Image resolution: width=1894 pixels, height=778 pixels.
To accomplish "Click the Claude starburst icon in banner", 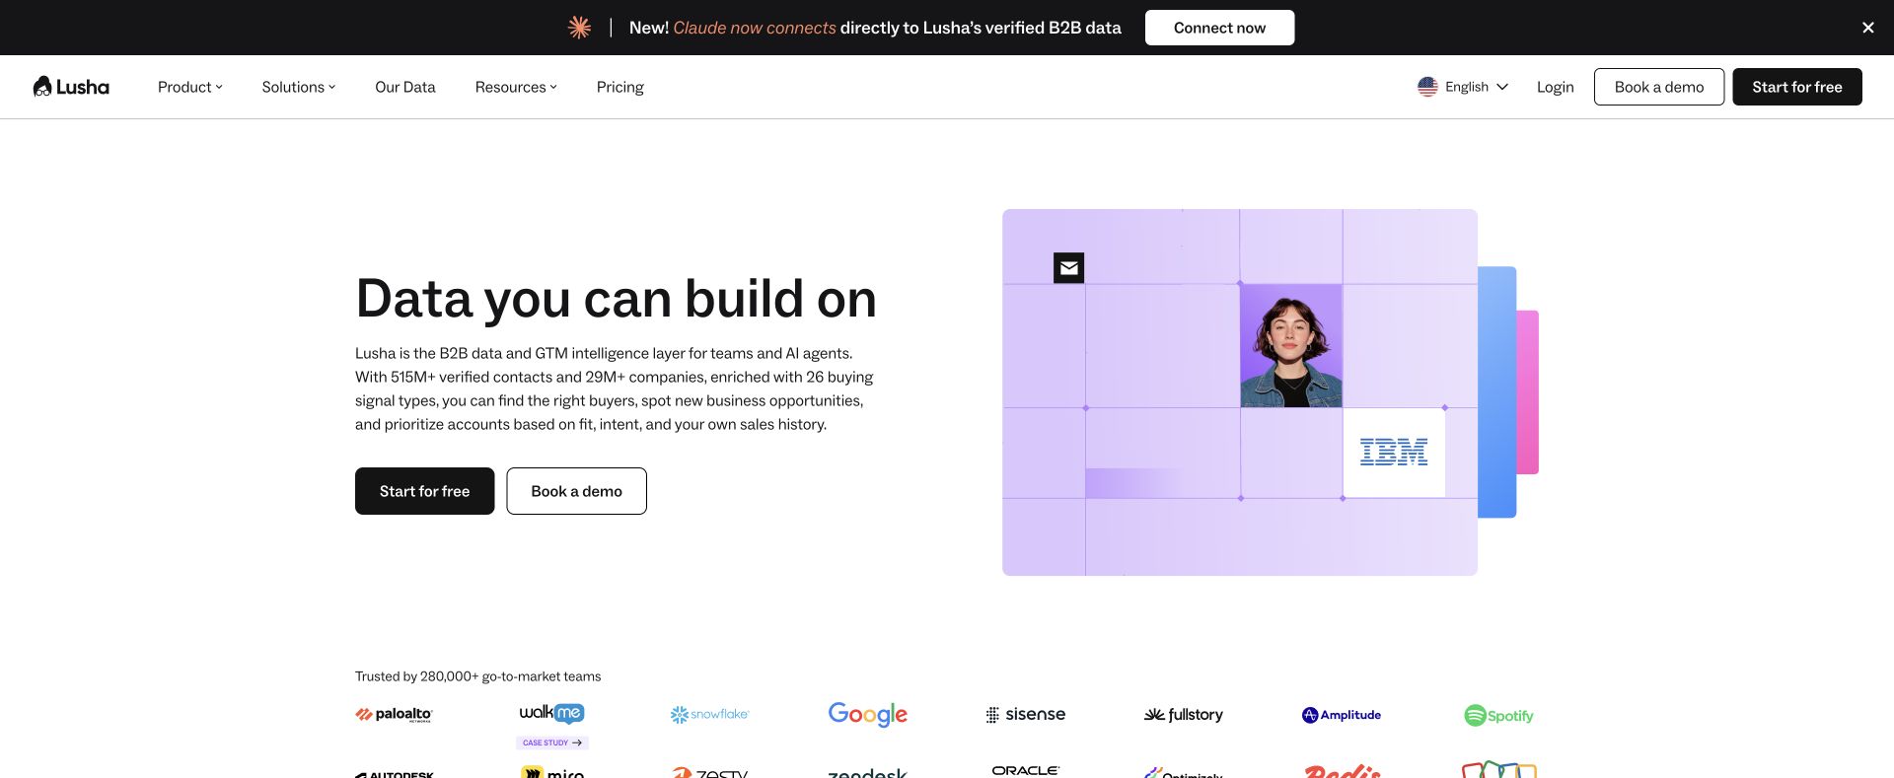I will pyautogui.click(x=580, y=28).
